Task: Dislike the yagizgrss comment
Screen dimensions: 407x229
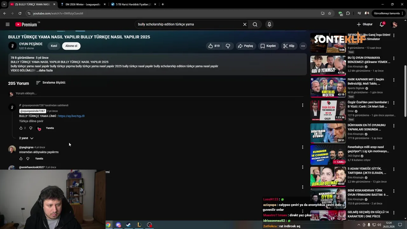Action: (28, 158)
